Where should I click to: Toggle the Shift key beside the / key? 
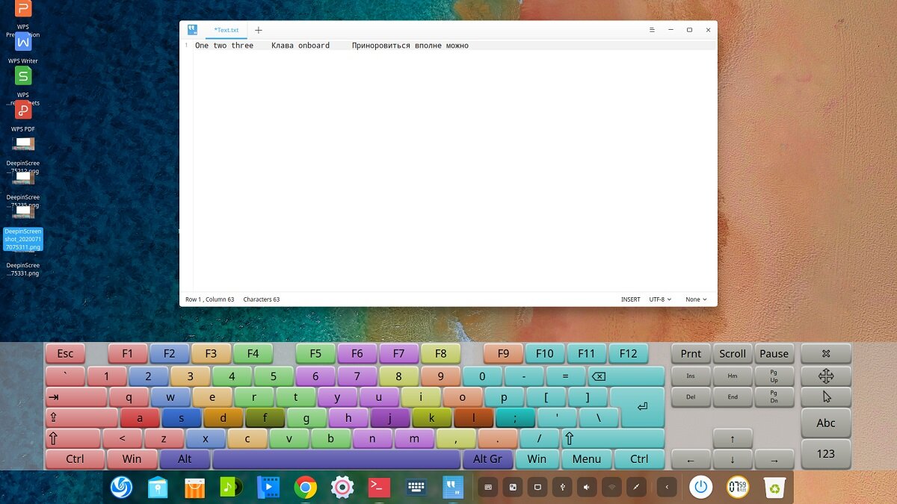613,438
